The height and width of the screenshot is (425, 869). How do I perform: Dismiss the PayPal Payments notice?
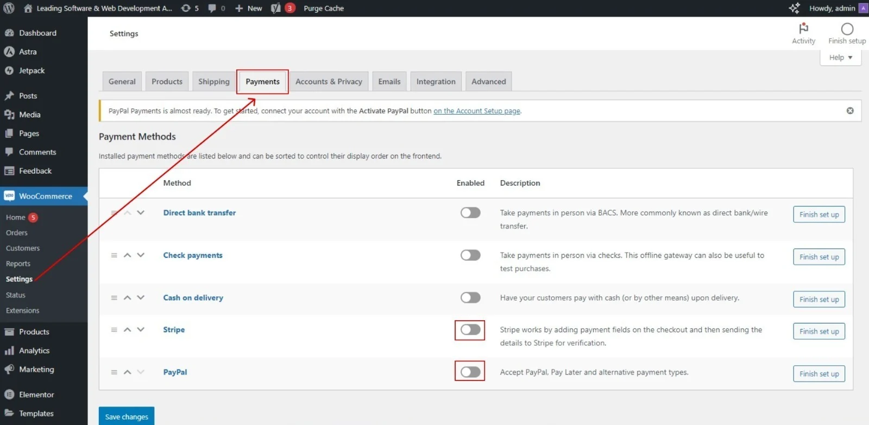(x=850, y=111)
